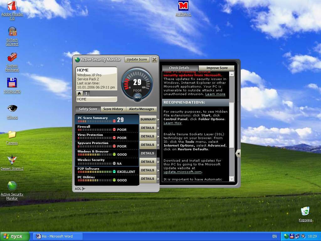Click the details panel scroll-up arrow
321x241 pixels.
[232, 74]
